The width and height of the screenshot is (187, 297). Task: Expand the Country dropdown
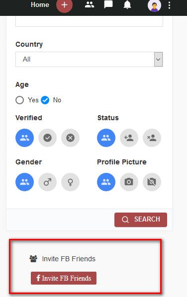pos(89,59)
